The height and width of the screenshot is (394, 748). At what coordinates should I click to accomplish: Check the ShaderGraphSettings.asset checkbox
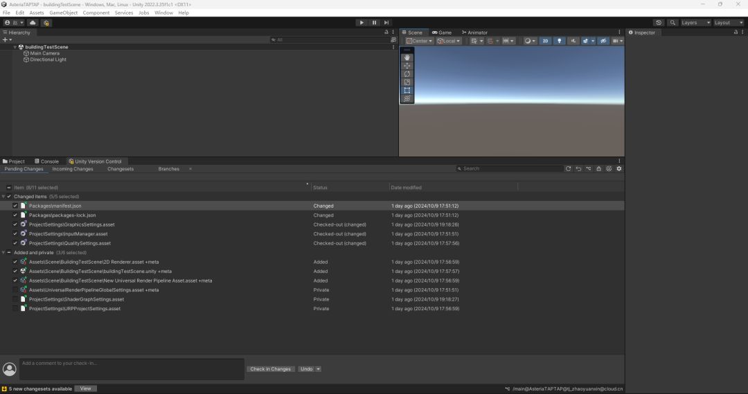tap(15, 299)
